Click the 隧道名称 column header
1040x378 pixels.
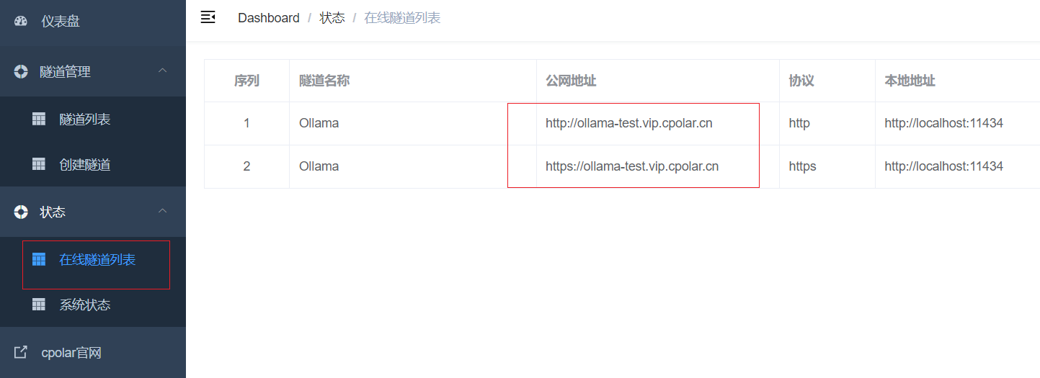click(324, 81)
